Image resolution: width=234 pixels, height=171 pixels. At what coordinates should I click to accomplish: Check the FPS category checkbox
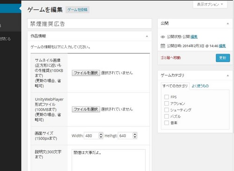pos(167,97)
